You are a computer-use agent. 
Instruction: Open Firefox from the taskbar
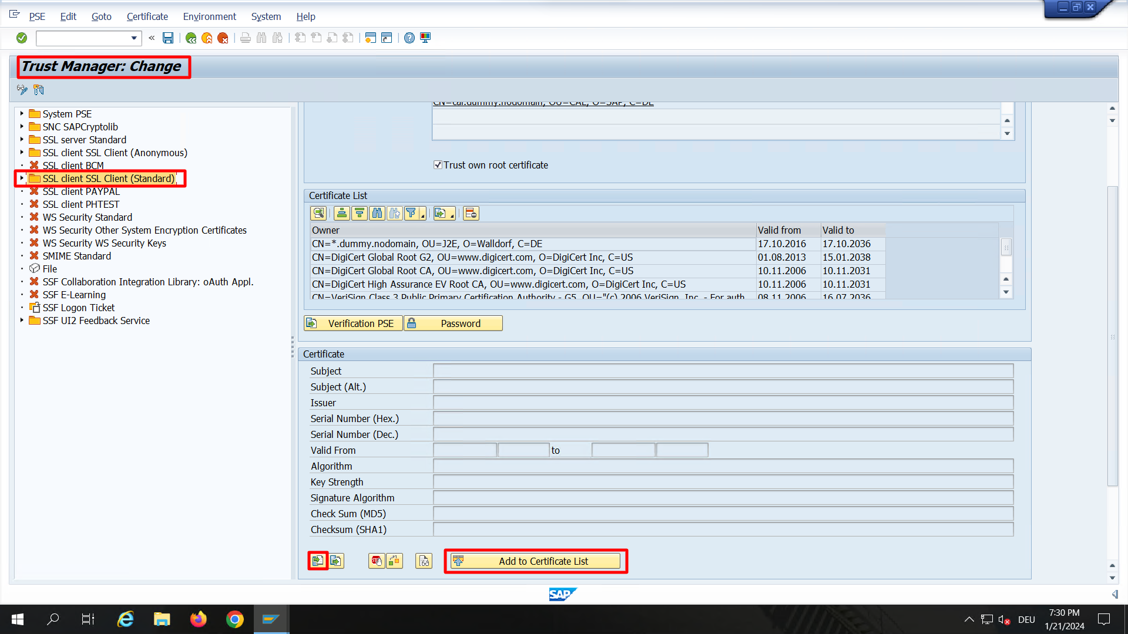pyautogui.click(x=199, y=619)
